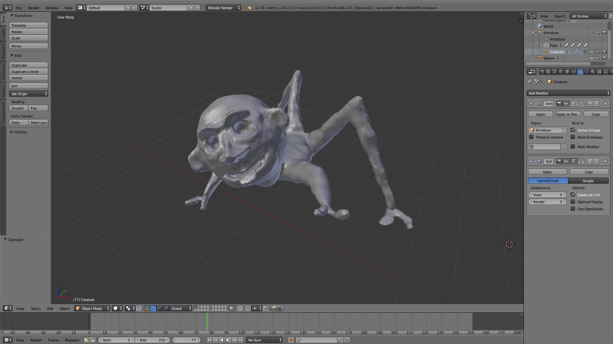Expand the History panel
The image size is (613, 344).
click(20, 132)
